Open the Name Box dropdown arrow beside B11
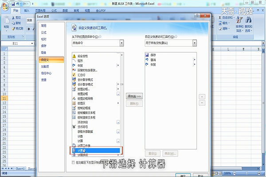Viewport: 266px width, 177px height. coord(32,43)
